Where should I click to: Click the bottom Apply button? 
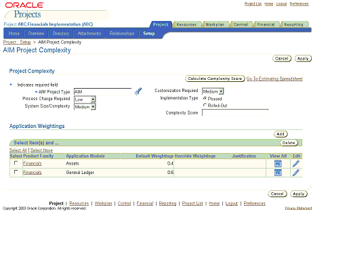(299, 194)
